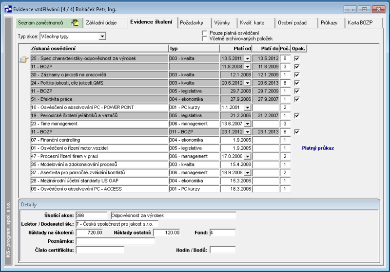390x272 pixels.
Task: Select 47 - Procesní řízení firem v praxi
Action: click(99, 156)
